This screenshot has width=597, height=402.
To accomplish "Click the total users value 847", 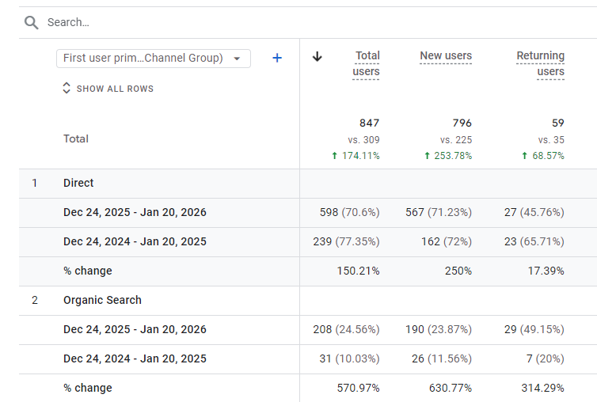I will pyautogui.click(x=369, y=123).
